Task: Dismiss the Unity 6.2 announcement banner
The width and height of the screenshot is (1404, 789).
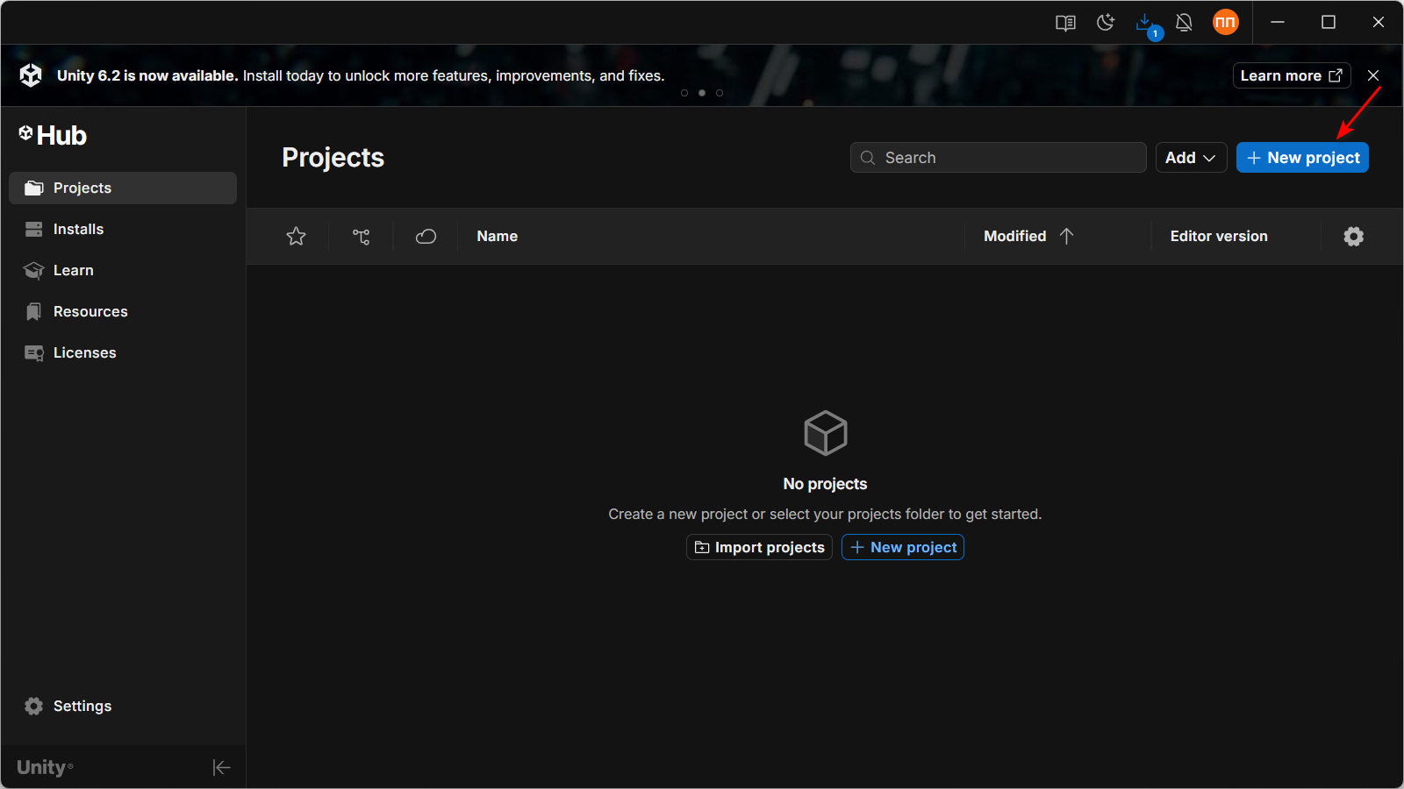Action: click(x=1373, y=75)
